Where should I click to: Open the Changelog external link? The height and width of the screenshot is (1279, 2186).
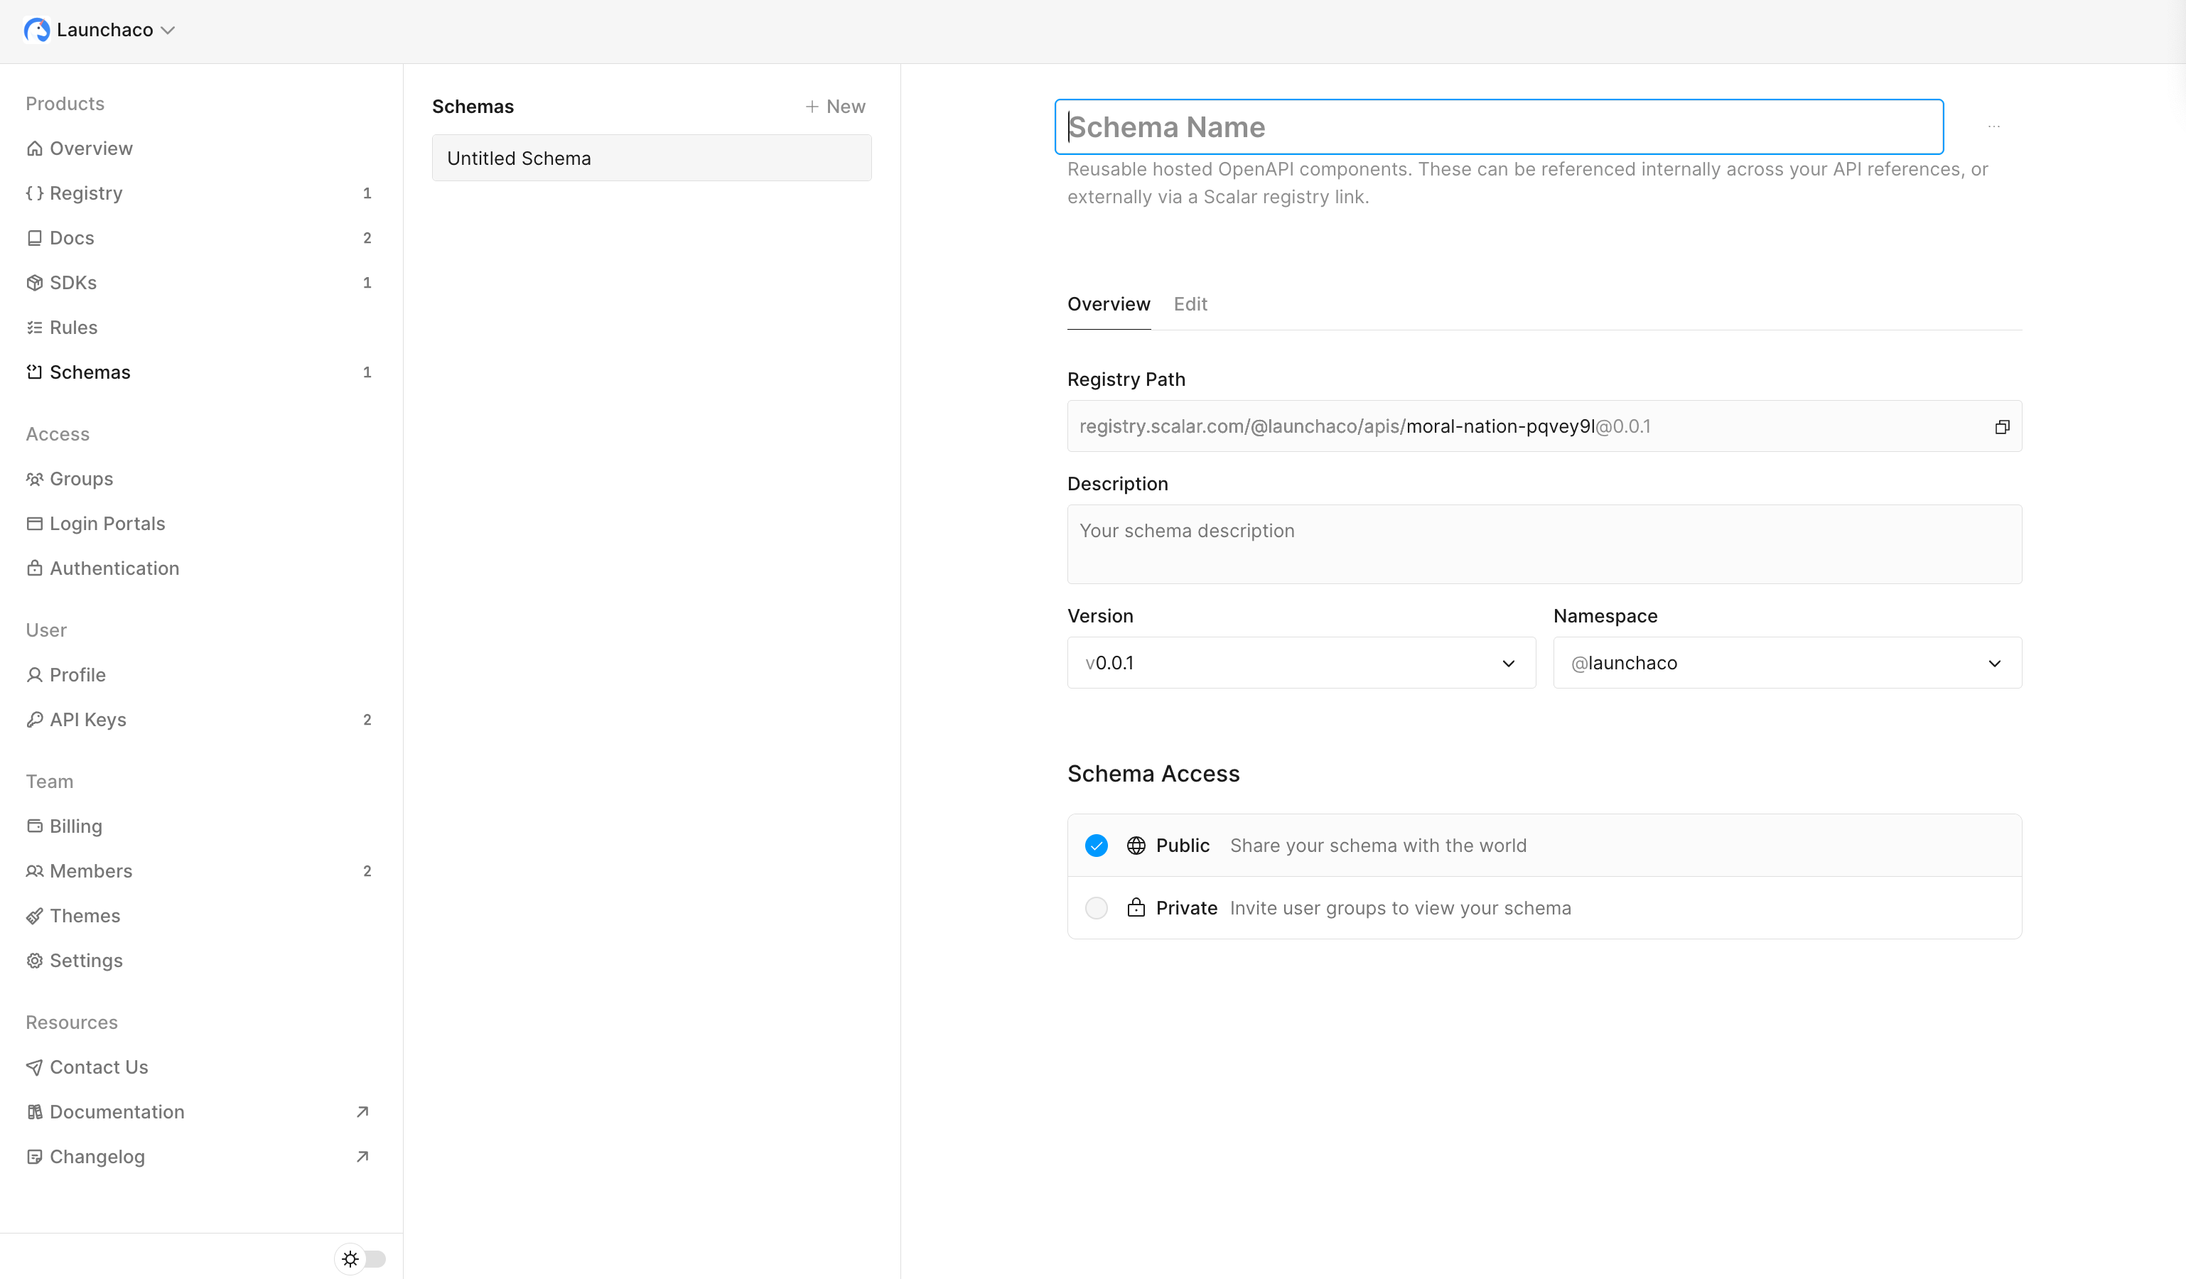click(97, 1157)
